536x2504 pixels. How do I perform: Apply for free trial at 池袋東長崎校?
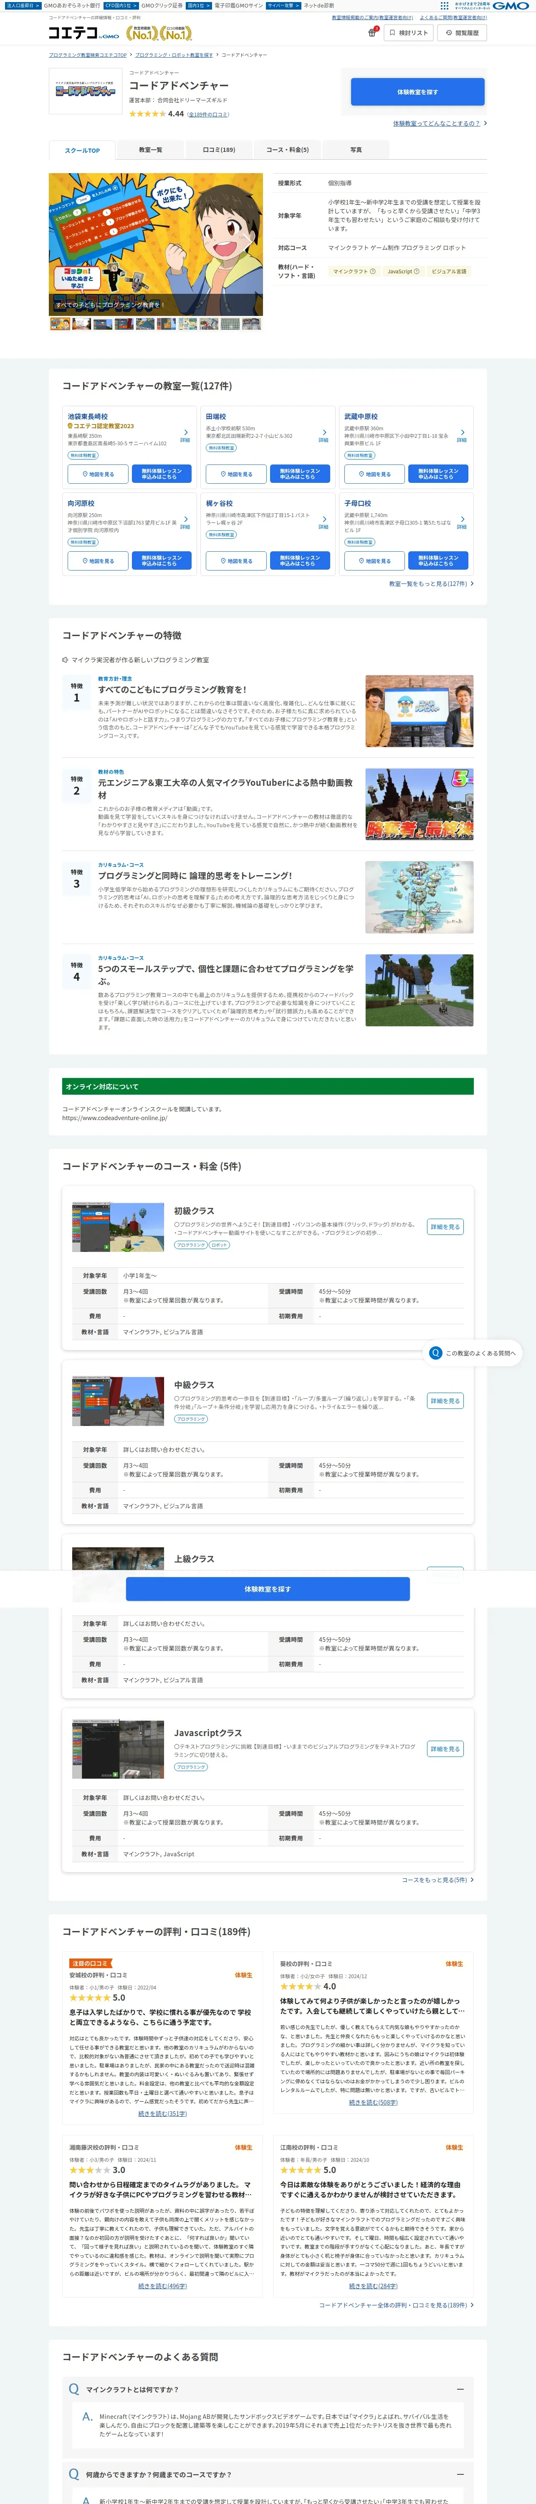pos(162,475)
